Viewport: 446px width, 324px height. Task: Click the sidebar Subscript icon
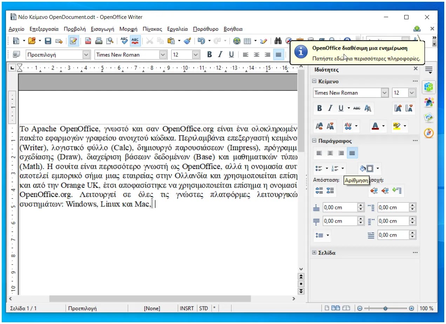330,126
